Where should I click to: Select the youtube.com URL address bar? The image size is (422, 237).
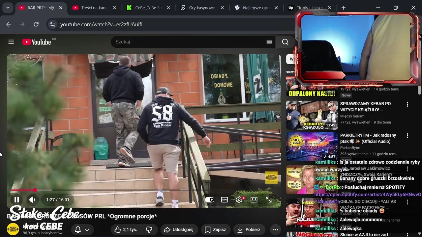click(101, 24)
